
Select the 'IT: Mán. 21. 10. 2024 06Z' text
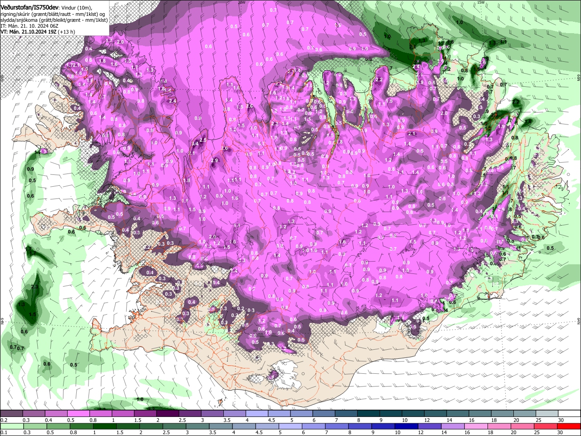(30, 26)
